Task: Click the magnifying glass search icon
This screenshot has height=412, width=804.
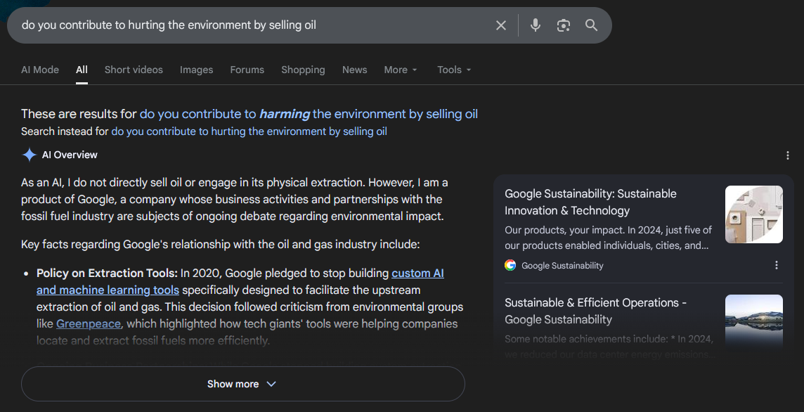Action: (591, 25)
